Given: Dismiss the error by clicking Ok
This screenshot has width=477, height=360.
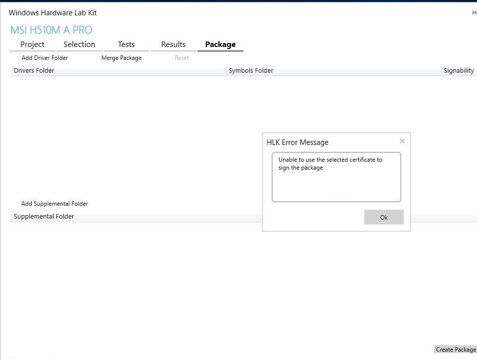Looking at the screenshot, I should pyautogui.click(x=384, y=217).
